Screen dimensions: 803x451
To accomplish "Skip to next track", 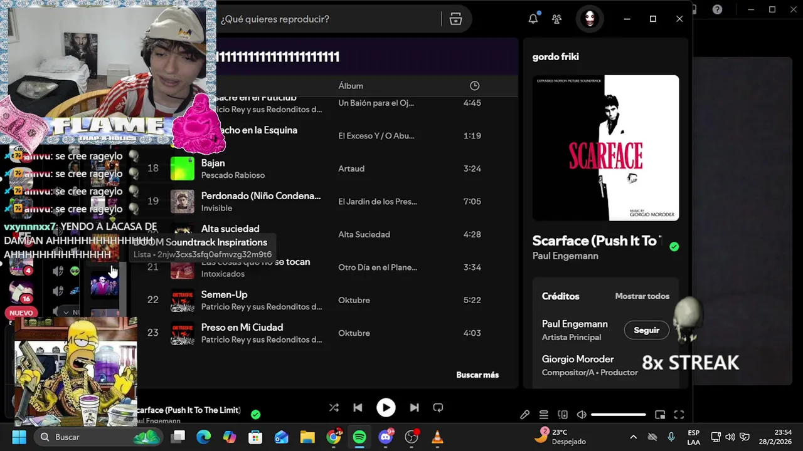I will tap(414, 408).
